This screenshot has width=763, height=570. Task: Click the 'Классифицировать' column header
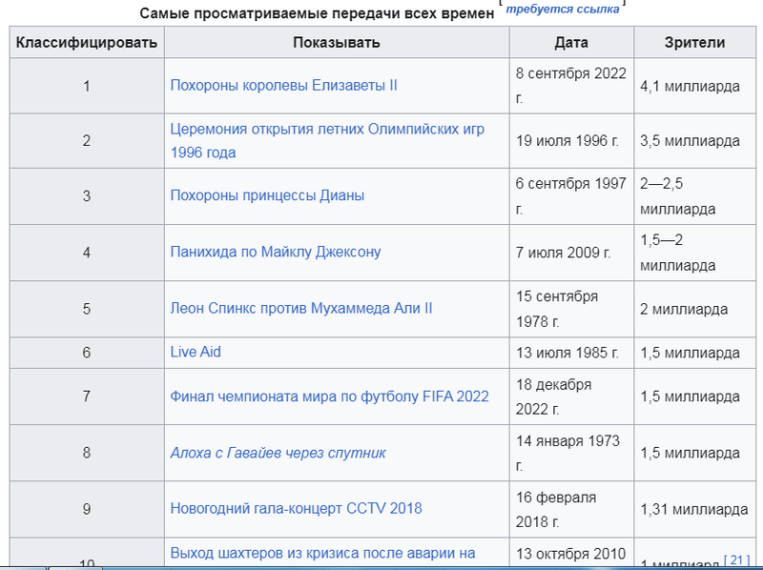[x=87, y=42]
